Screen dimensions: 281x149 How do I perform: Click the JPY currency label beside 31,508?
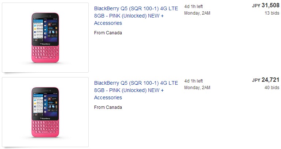tap(256, 6)
